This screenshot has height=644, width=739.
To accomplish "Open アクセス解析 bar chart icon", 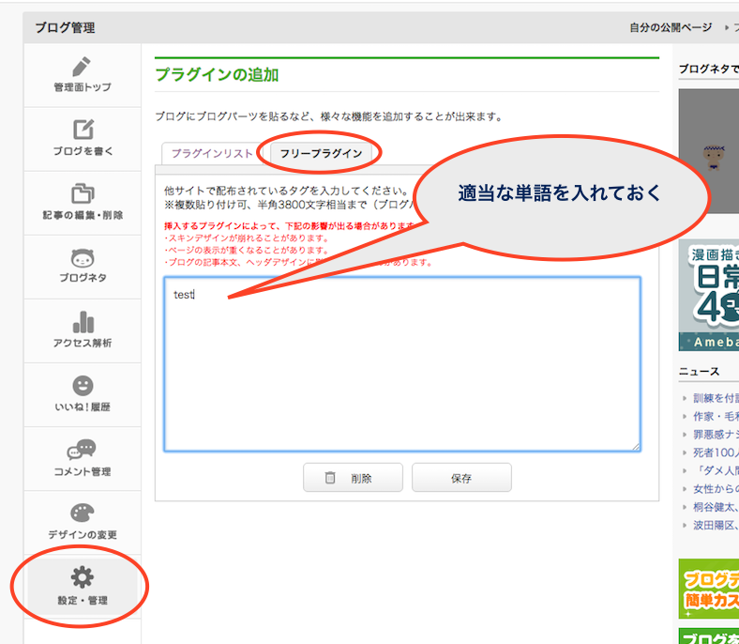I will coord(83,322).
